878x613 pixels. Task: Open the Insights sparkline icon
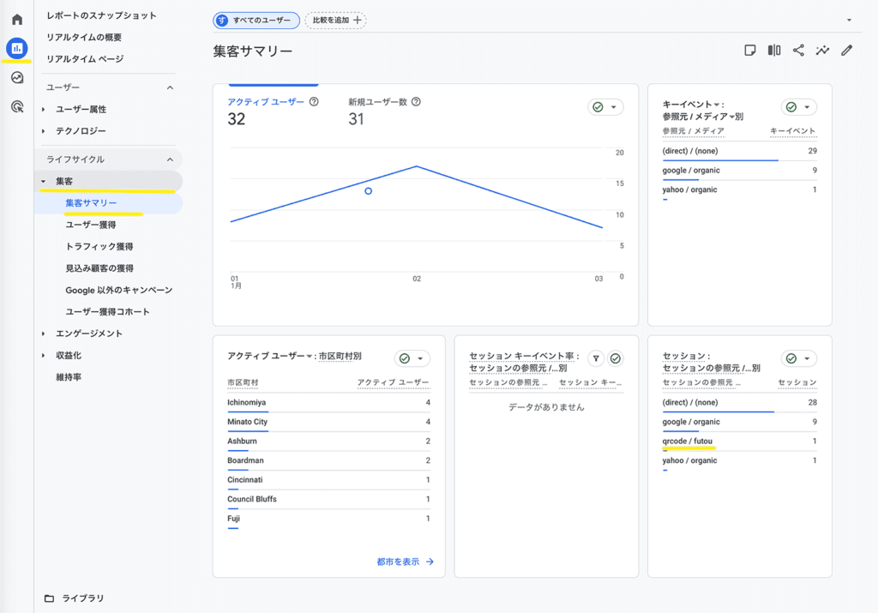(822, 51)
